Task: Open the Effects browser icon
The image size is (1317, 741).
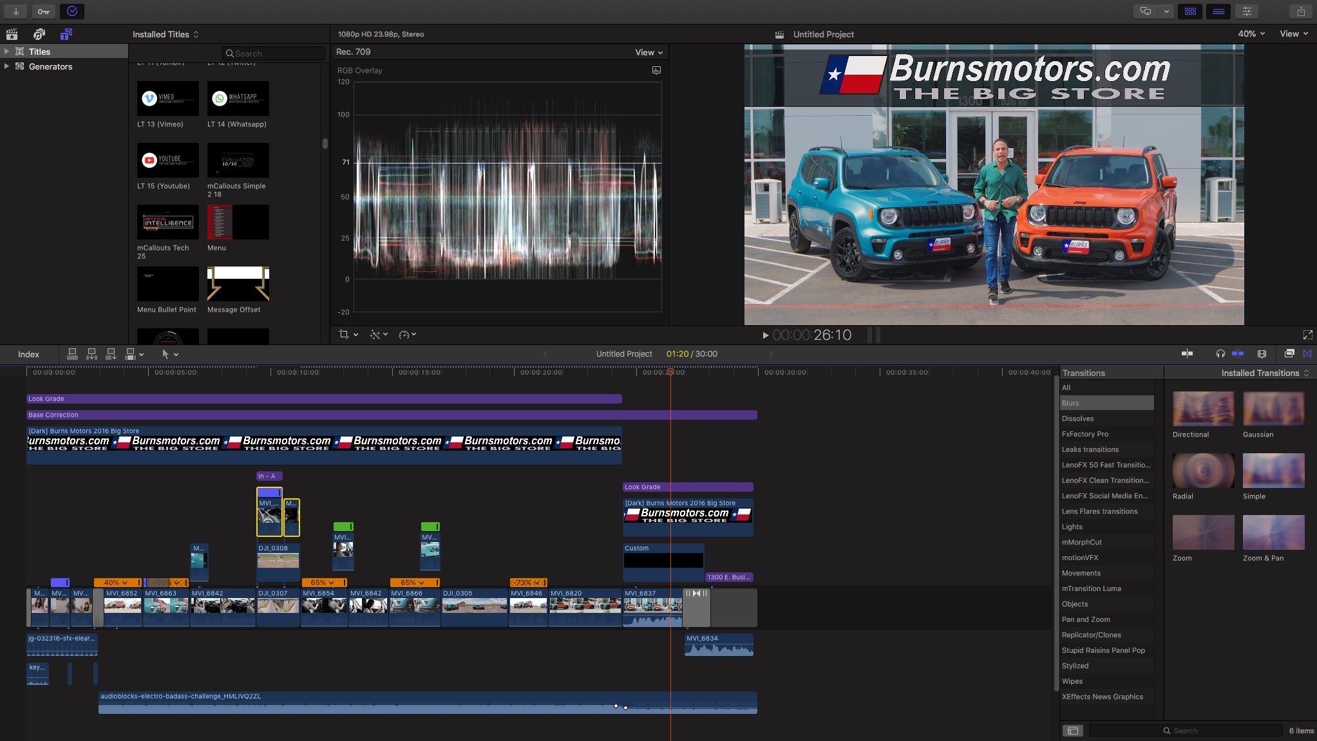Action: pos(1289,353)
